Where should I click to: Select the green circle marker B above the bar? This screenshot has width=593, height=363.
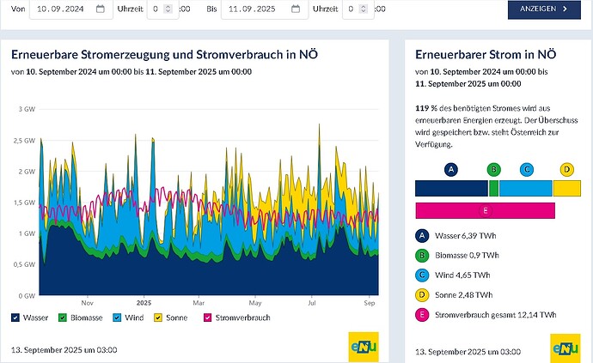tap(493, 170)
